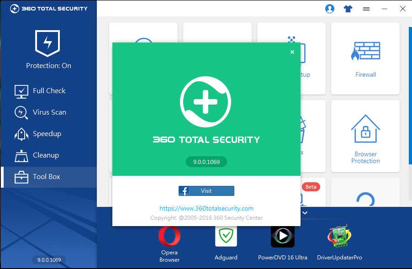Screen dimensions: 412x269
Task: Launch DriverUpdaterPro from the bottom bar
Action: pos(339,243)
